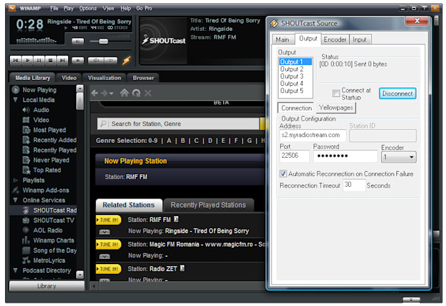This screenshot has height=306, width=446.
Task: Pause playback with the pause button
Action: click(39, 60)
